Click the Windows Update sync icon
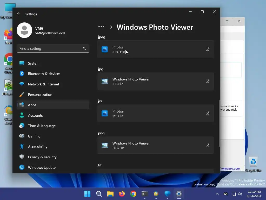 click(x=22, y=167)
